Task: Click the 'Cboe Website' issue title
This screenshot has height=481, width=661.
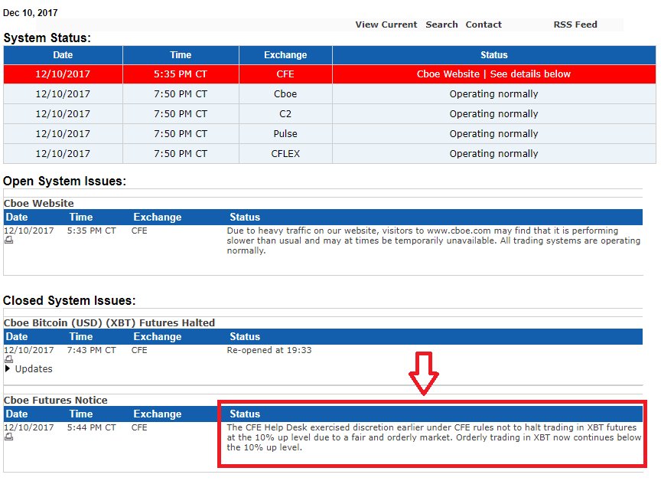Action: pos(38,203)
